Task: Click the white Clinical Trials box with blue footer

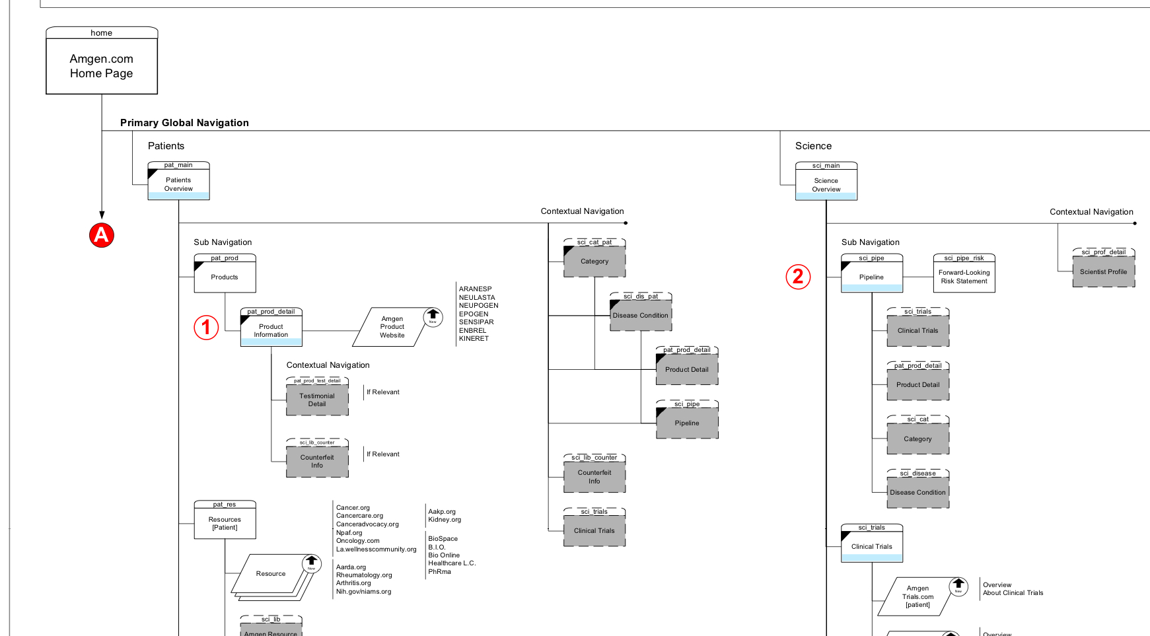Action: 872,543
